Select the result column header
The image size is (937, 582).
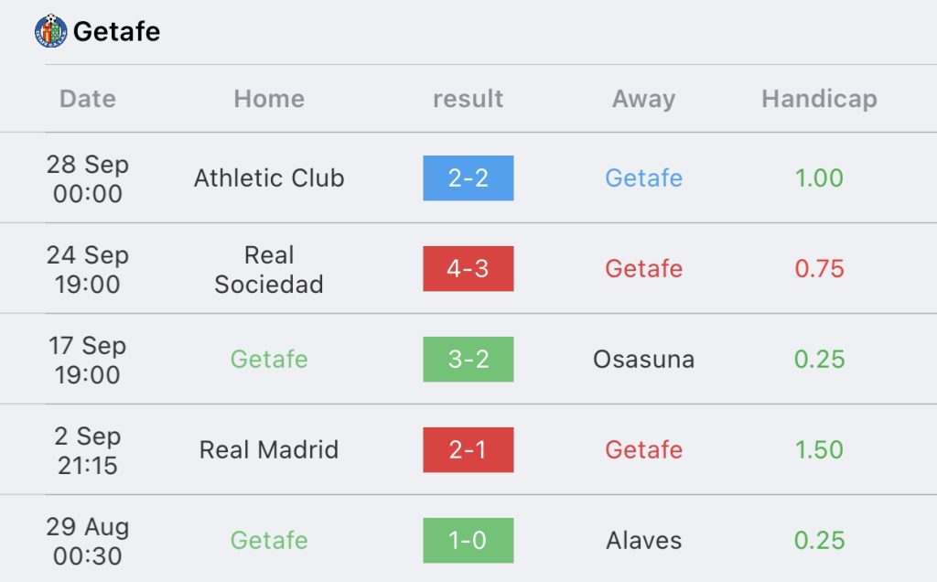pos(468,99)
